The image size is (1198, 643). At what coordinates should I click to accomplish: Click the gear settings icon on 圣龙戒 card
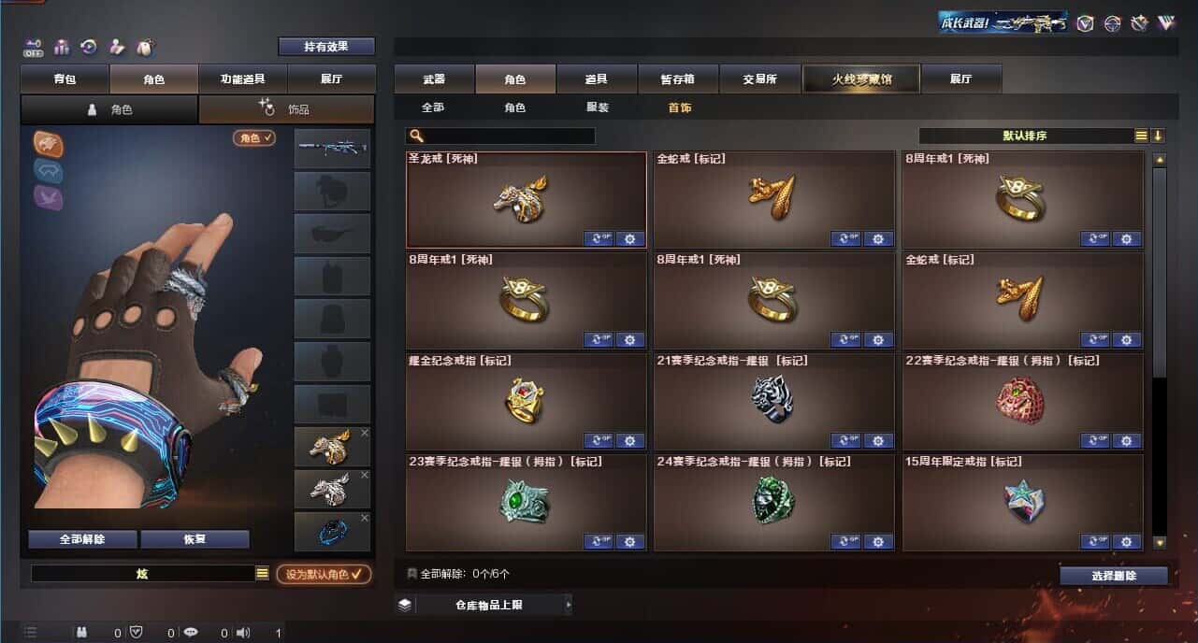[x=629, y=239]
